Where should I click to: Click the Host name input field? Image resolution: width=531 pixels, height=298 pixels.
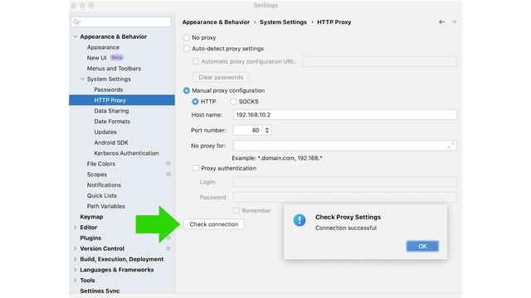pyautogui.click(x=345, y=115)
